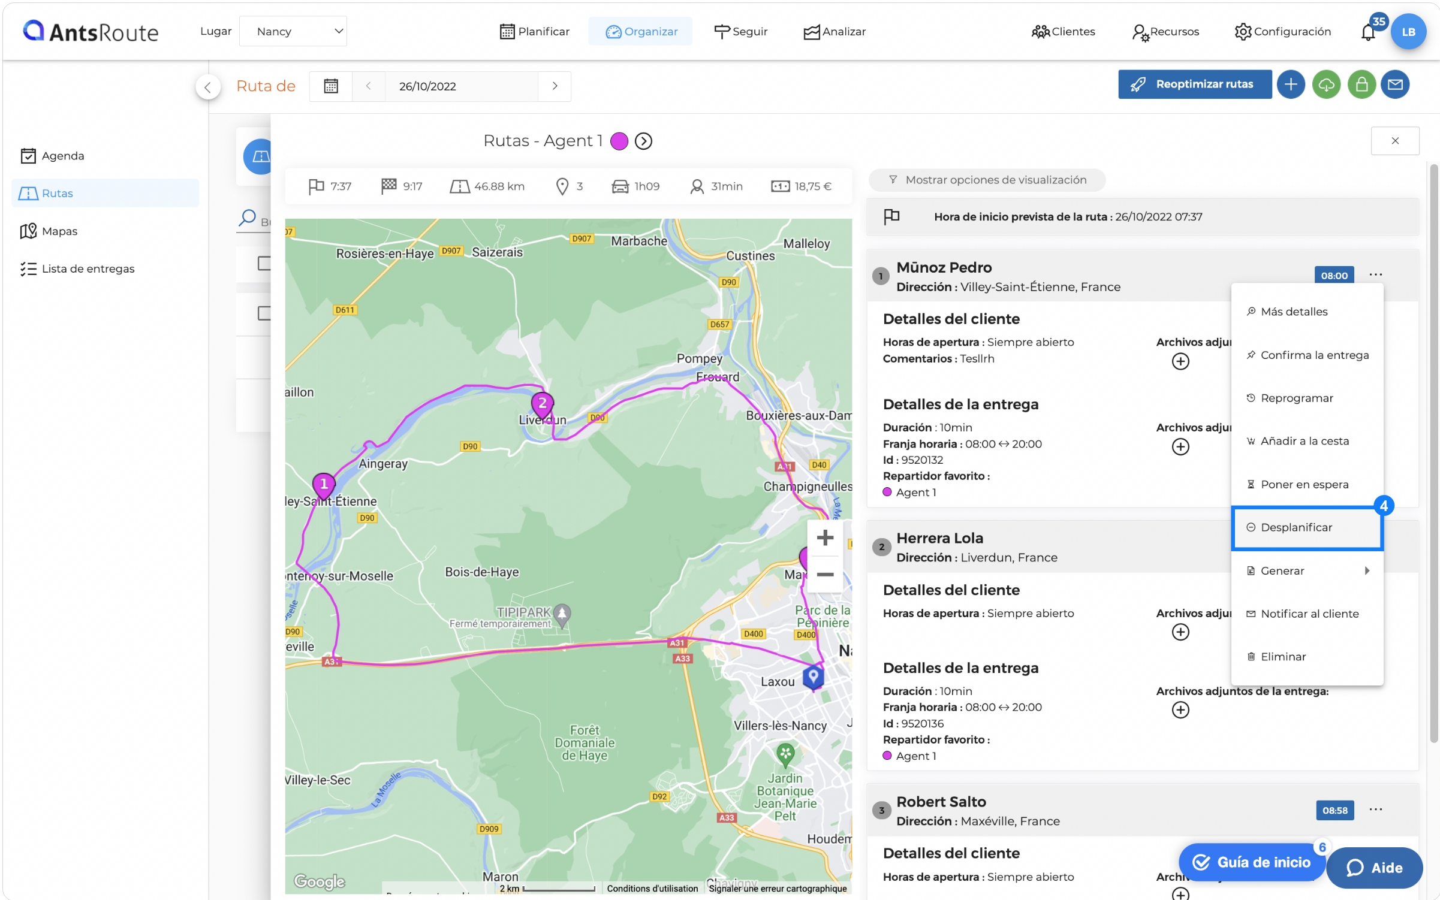Viewport: 1440px width, 900px height.
Task: Click the blue plus add button
Action: (1290, 84)
